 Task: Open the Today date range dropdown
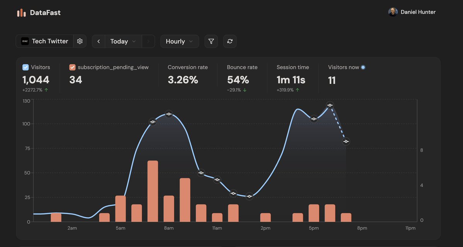(120, 41)
